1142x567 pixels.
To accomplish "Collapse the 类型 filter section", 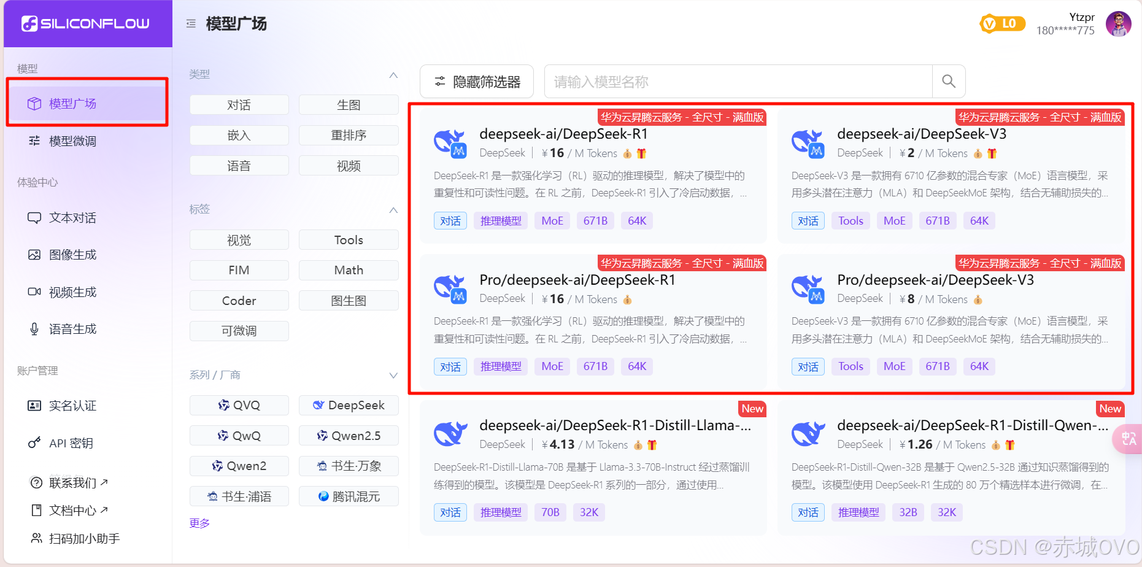I will [x=393, y=75].
